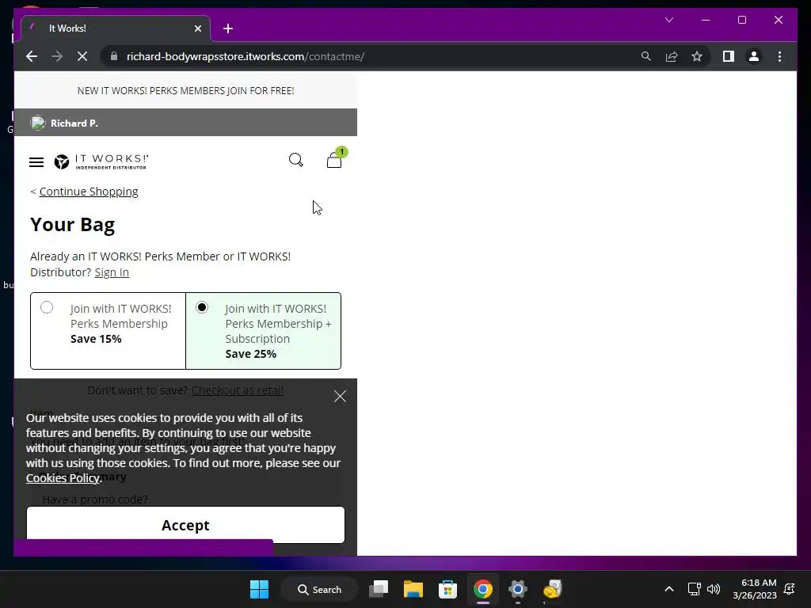Open the shopping bag icon
811x608 pixels.
335,160
